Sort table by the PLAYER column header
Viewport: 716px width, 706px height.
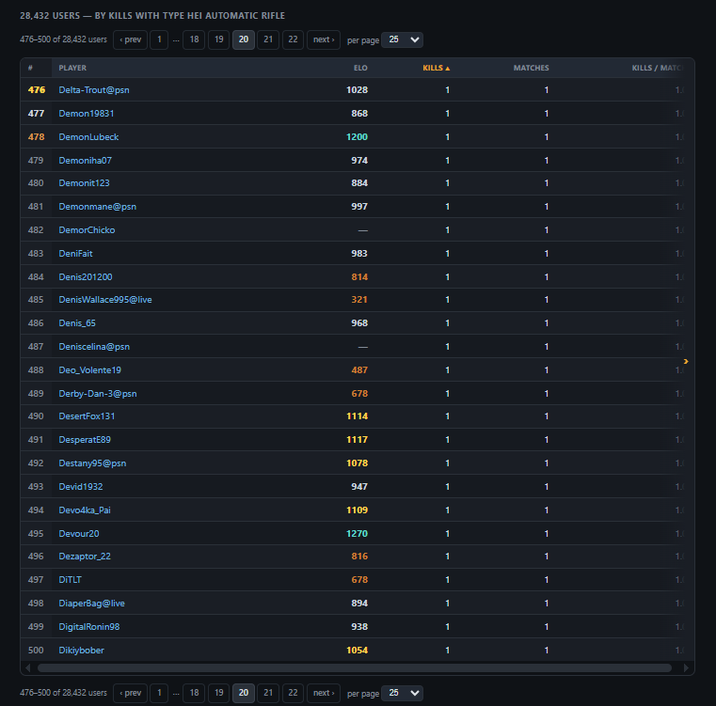pyautogui.click(x=72, y=68)
